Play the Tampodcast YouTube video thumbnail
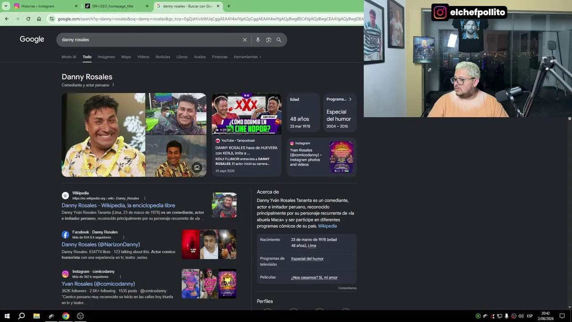The height and width of the screenshot is (322, 572). pyautogui.click(x=247, y=114)
